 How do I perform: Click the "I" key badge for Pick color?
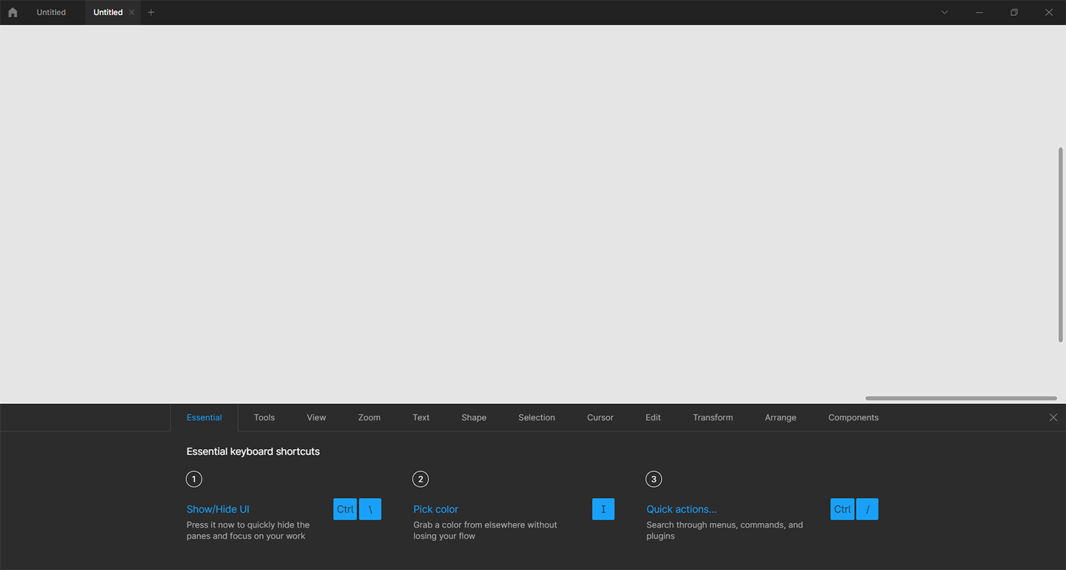click(x=603, y=509)
